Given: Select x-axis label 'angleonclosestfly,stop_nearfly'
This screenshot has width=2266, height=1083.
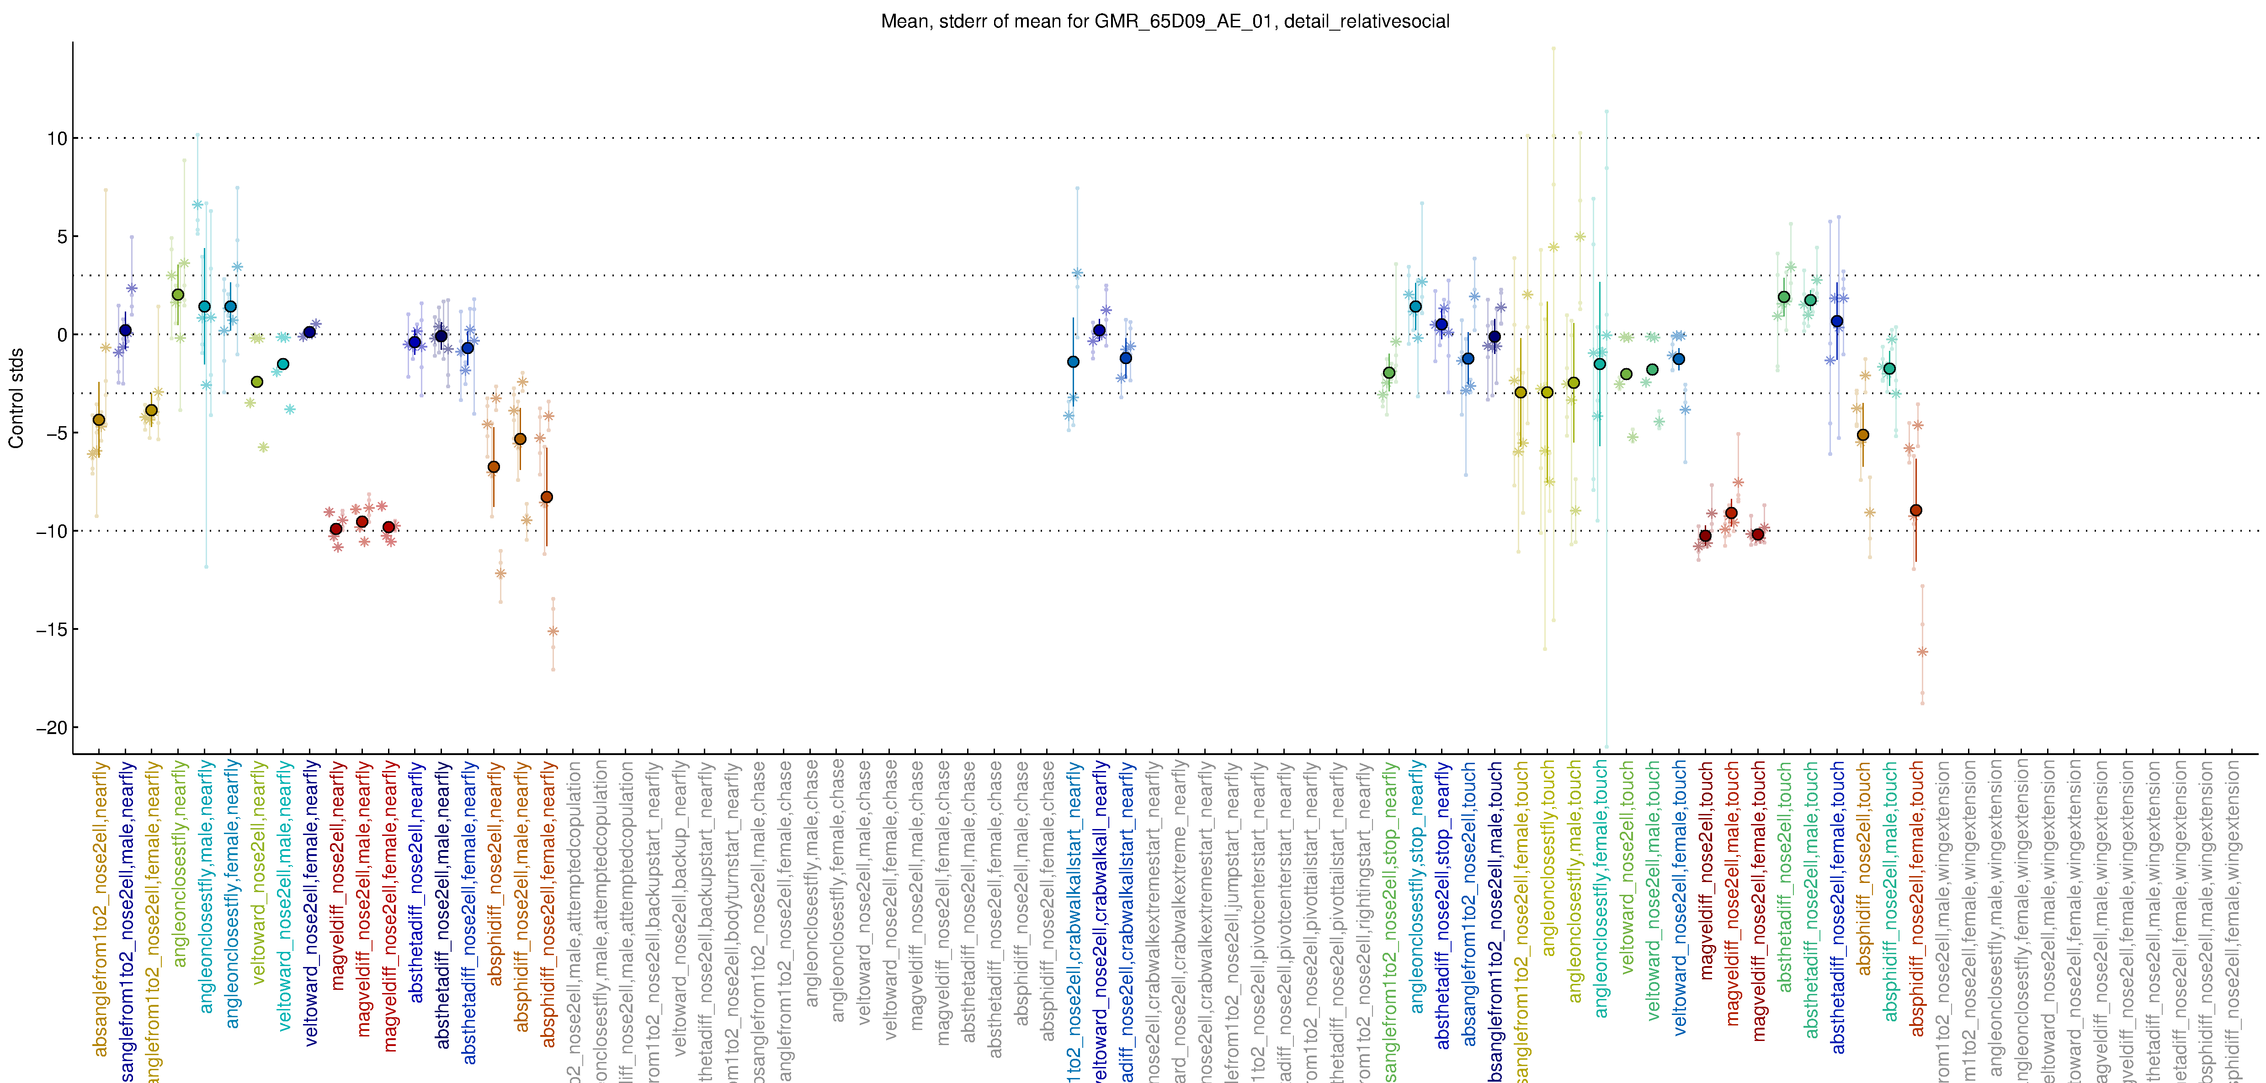Looking at the screenshot, I should pos(1417,887).
